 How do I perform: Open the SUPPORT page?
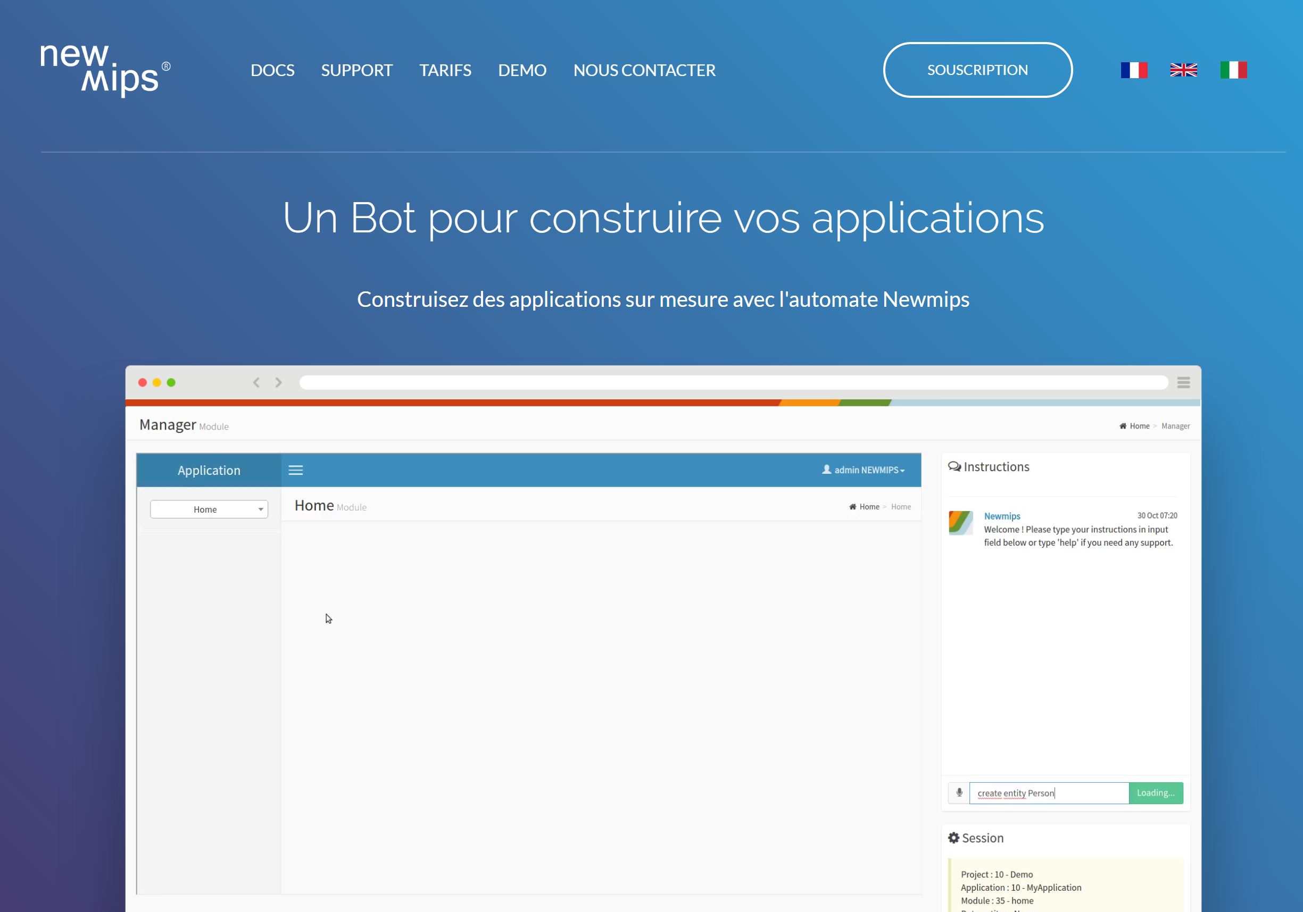click(x=356, y=70)
